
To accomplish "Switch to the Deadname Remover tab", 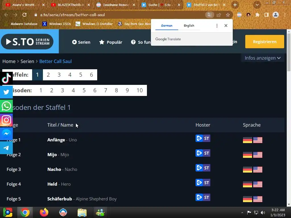I will [x=116, y=5].
